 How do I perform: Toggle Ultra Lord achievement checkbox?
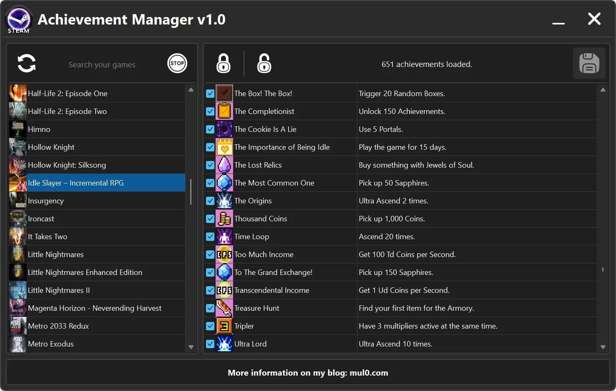[x=210, y=344]
